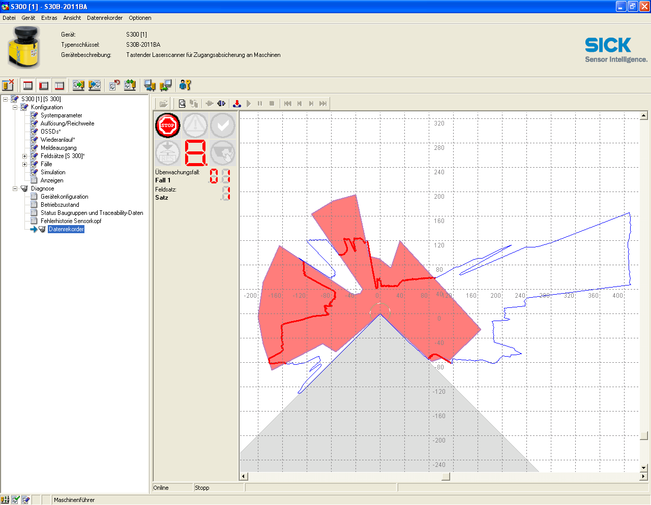Viewport: 651px width, 505px height.
Task: Click the red download recording icon
Action: 237,104
